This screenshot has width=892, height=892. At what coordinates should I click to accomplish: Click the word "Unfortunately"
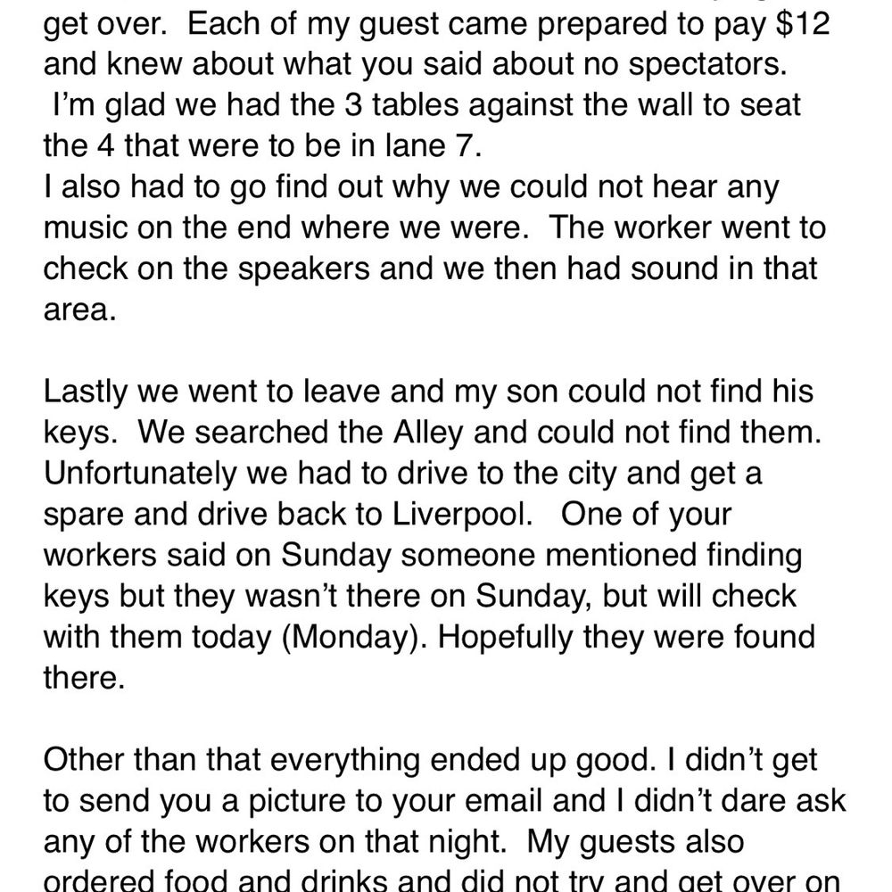point(140,474)
